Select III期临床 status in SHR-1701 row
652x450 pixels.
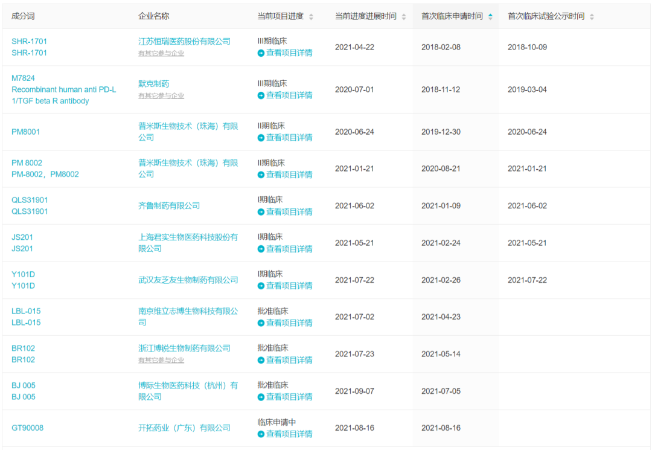(x=272, y=40)
